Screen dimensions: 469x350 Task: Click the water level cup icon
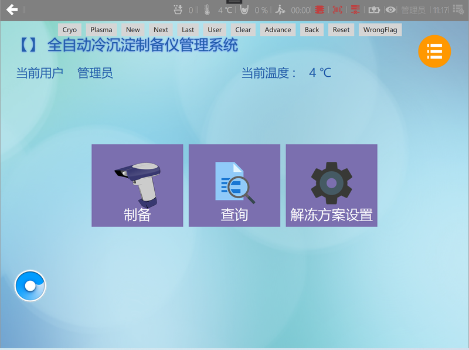(244, 10)
